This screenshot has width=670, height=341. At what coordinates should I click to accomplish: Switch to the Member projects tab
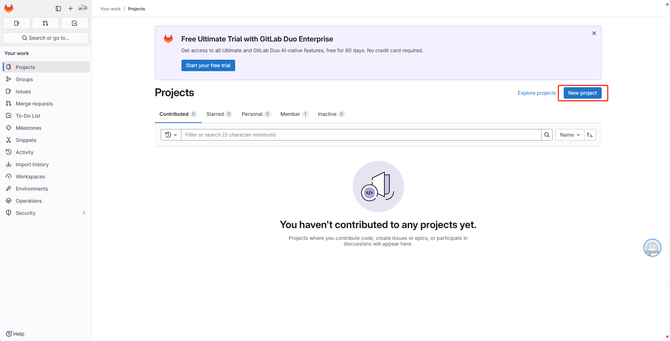pos(290,114)
